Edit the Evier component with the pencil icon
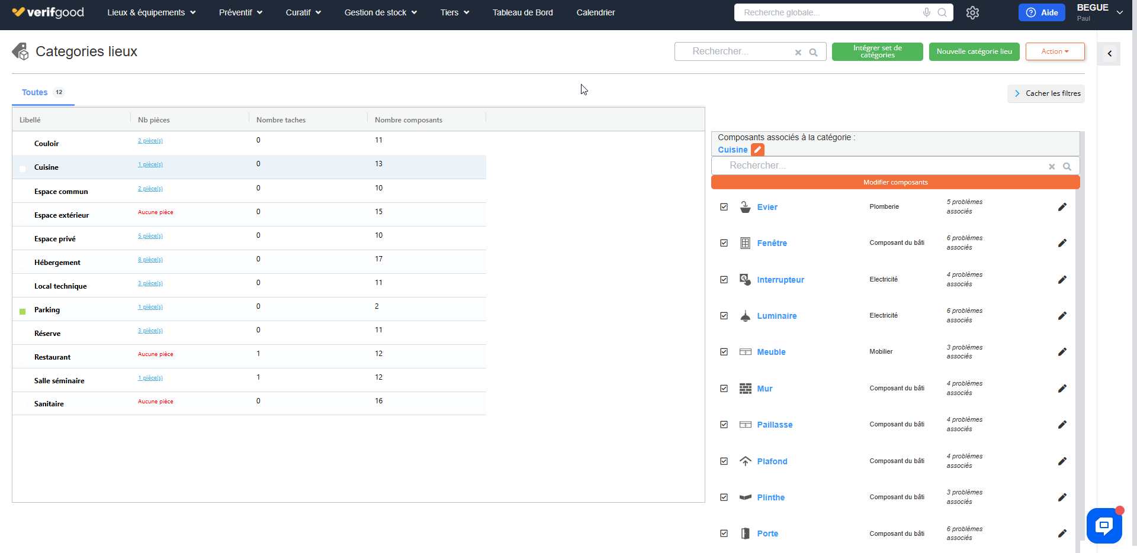The height and width of the screenshot is (553, 1137). click(x=1062, y=207)
